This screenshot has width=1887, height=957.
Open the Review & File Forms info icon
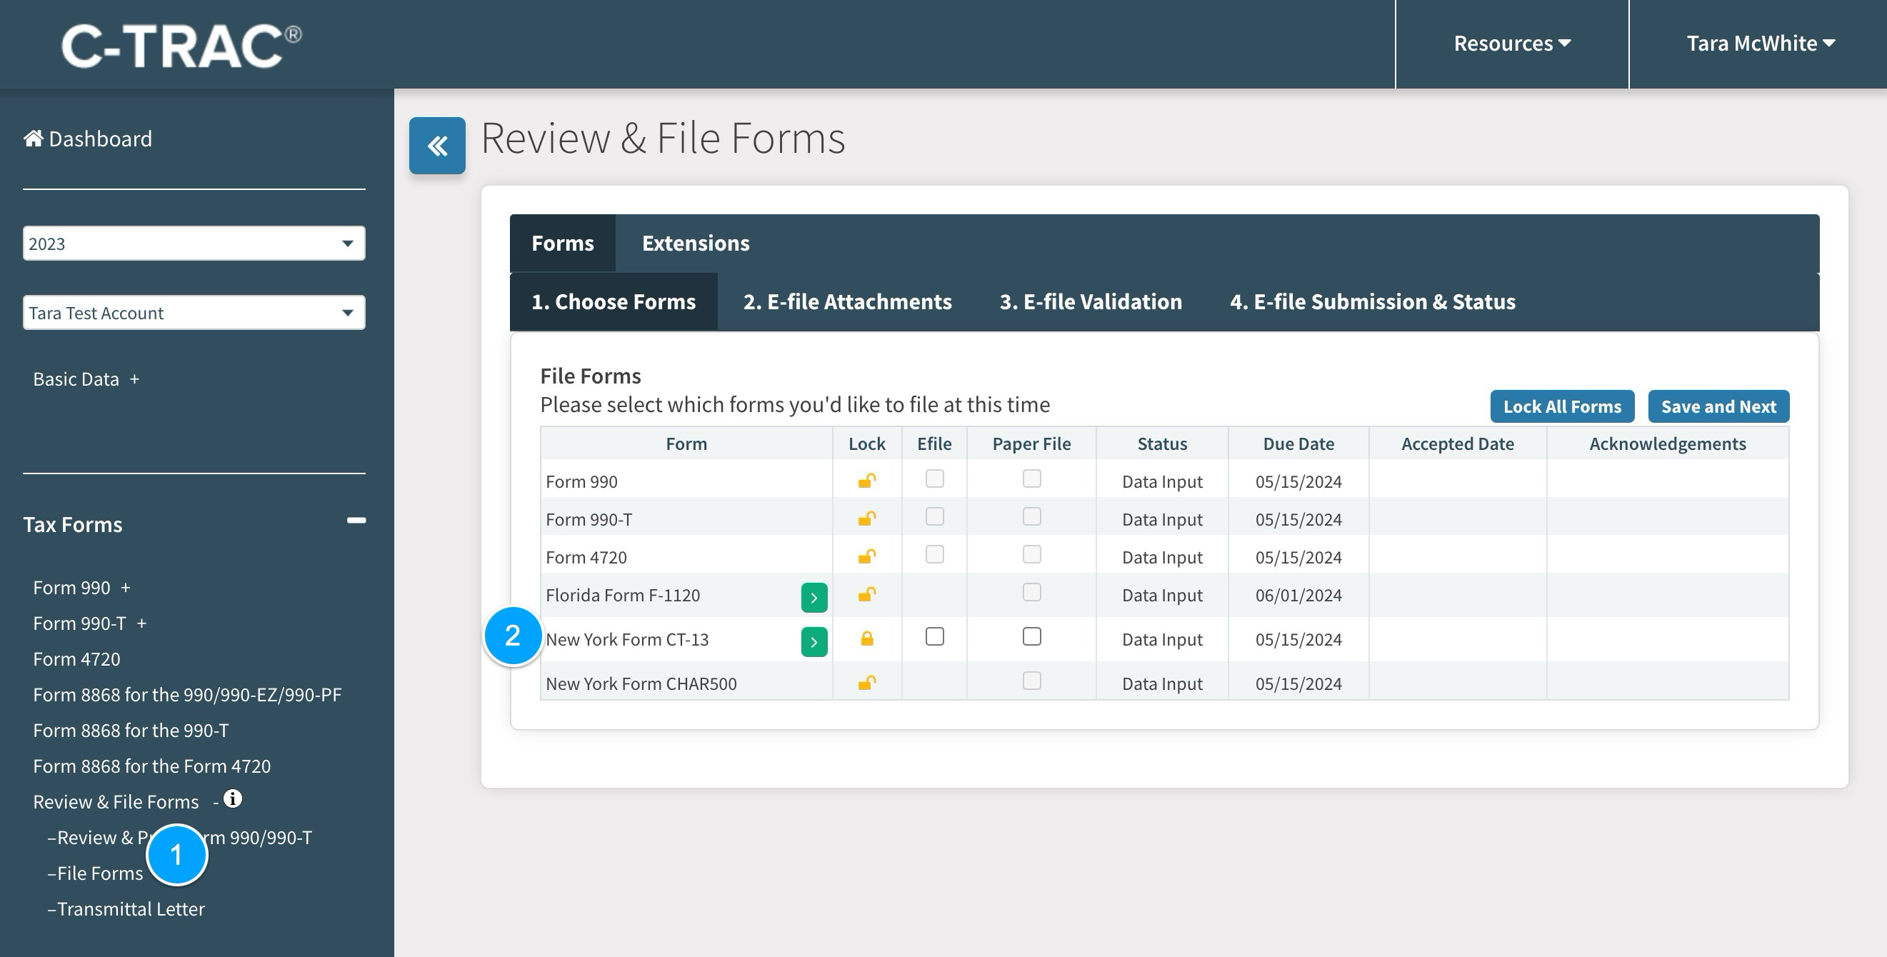[x=233, y=799]
